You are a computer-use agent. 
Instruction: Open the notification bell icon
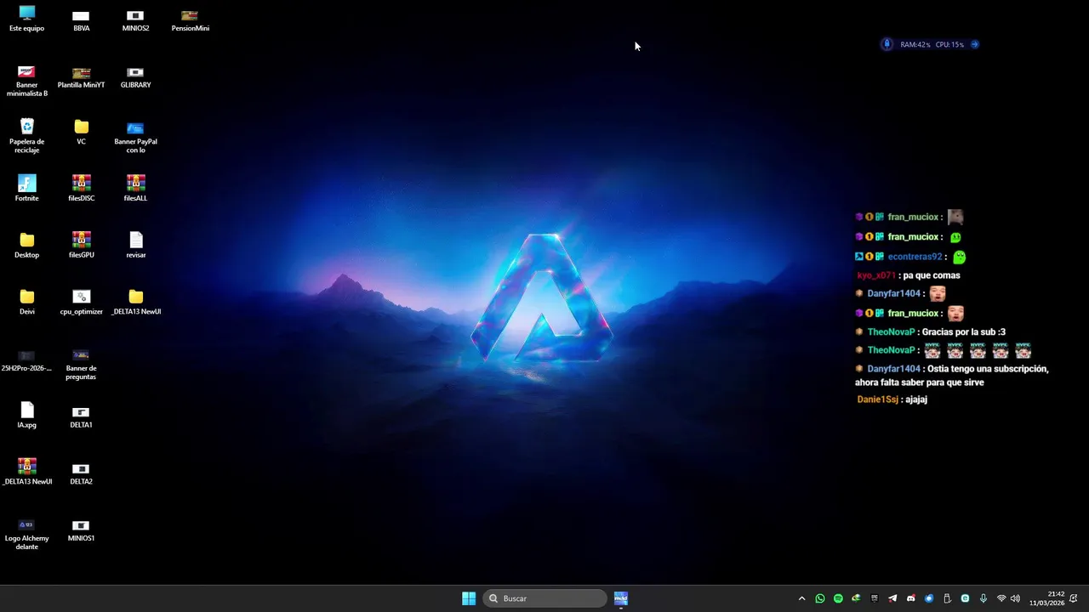[x=1074, y=598]
